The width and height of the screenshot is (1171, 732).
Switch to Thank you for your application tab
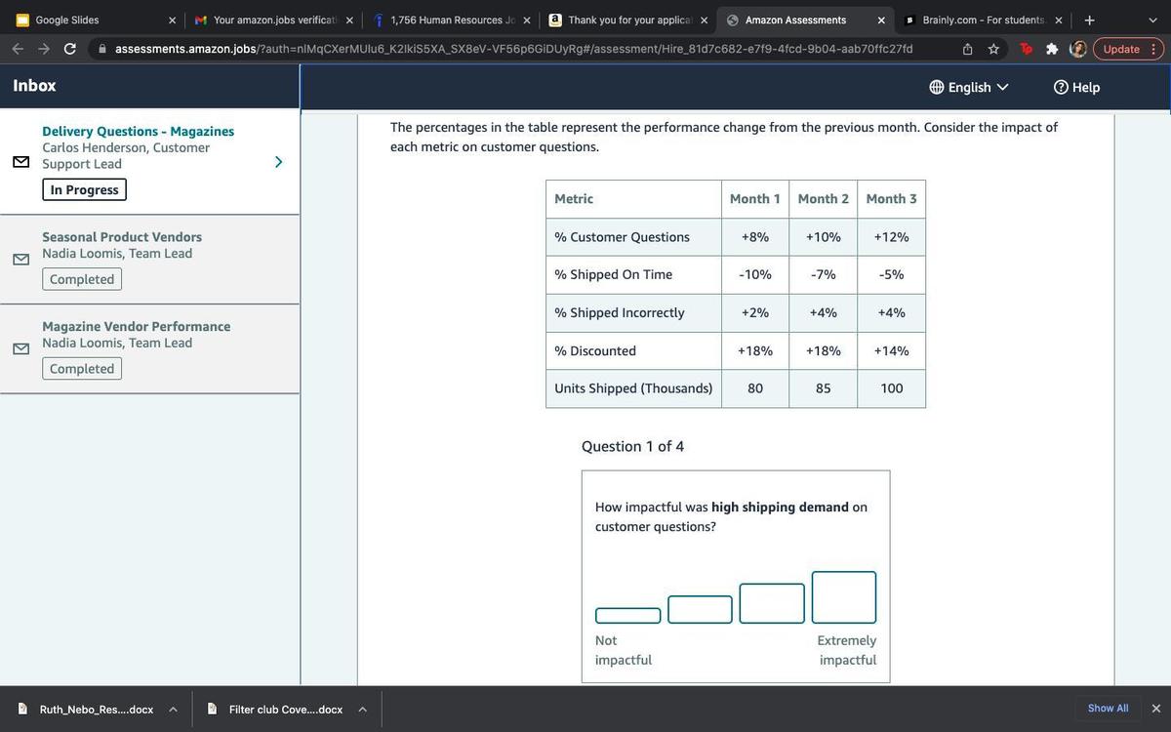[628, 20]
